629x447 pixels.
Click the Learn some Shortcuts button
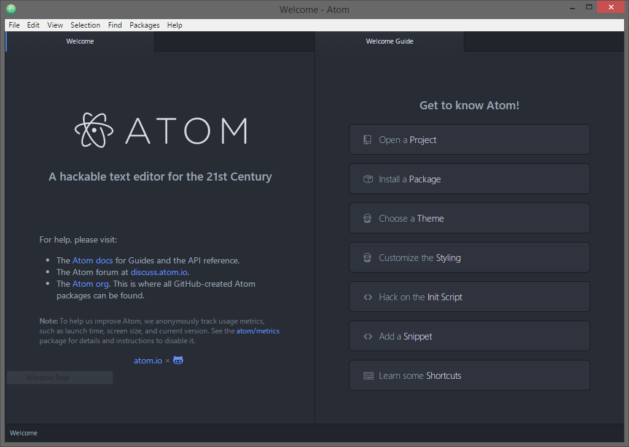tap(469, 375)
